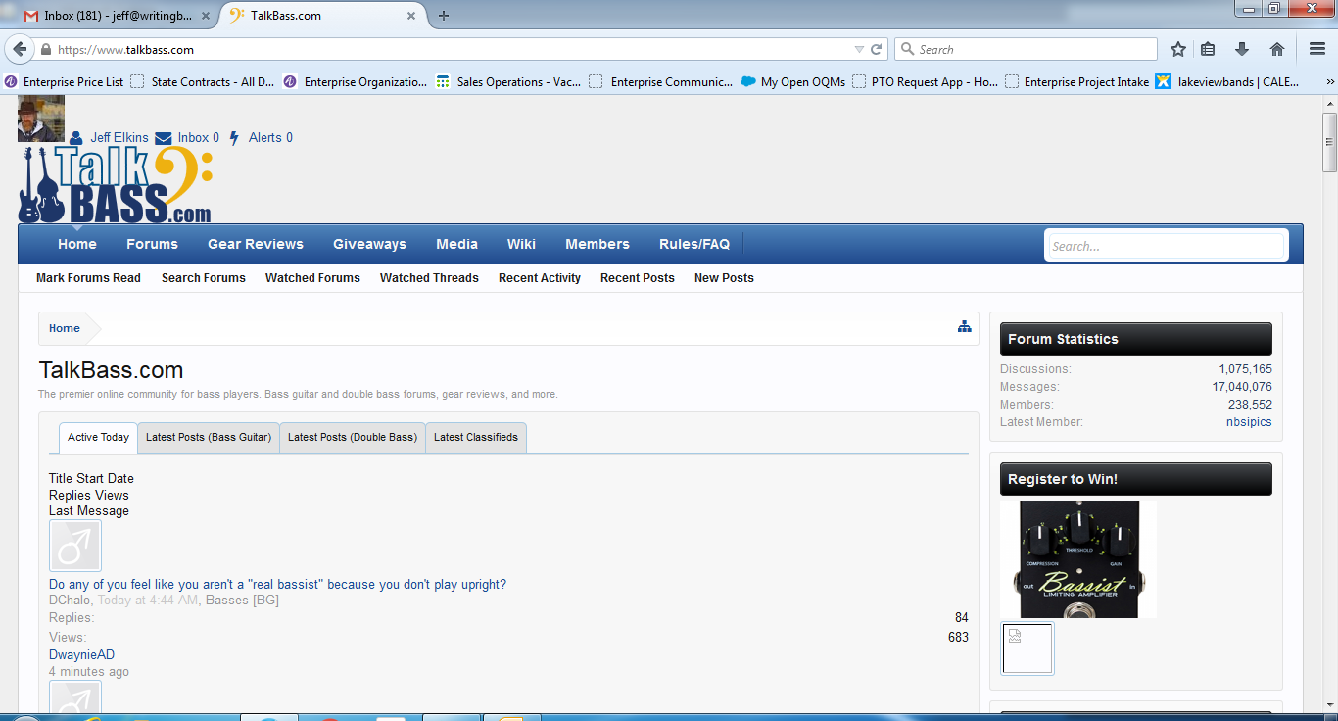Open the "real bassist" upright thread link

(278, 585)
